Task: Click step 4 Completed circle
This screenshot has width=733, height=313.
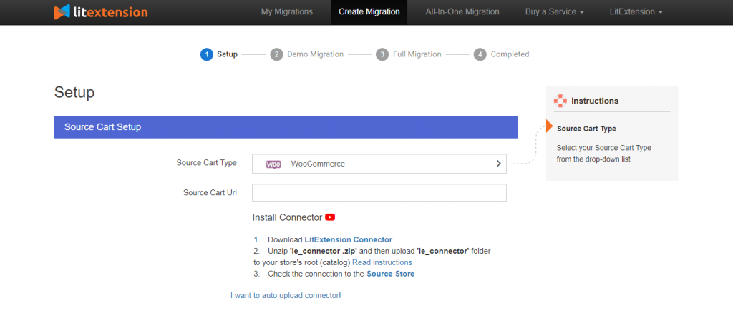Action: tap(480, 54)
